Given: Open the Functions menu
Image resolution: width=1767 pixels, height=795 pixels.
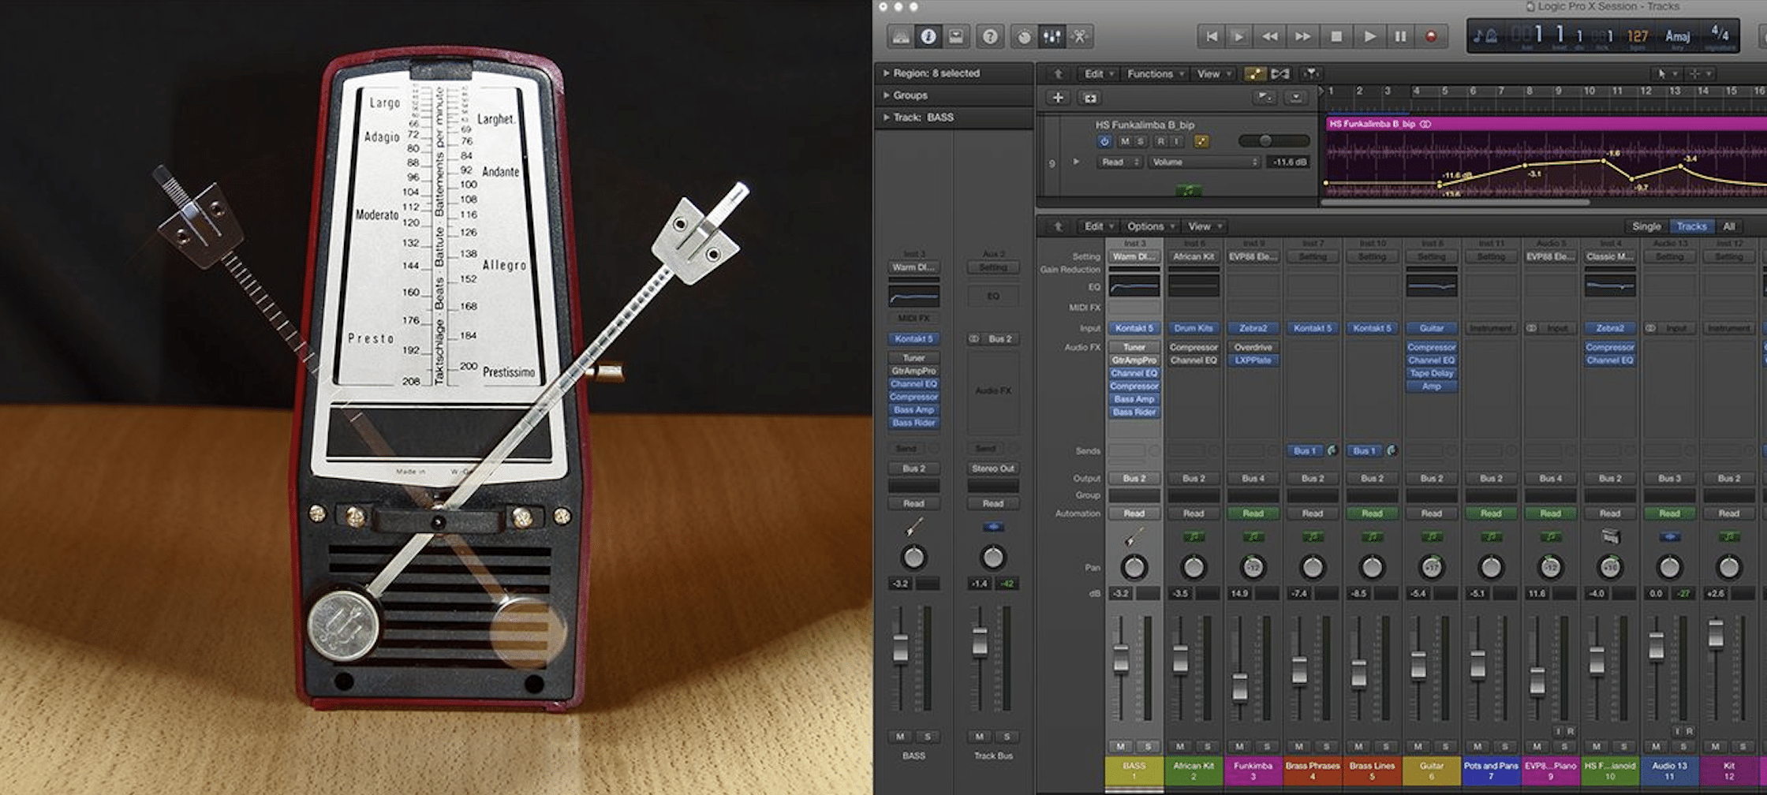Looking at the screenshot, I should point(1155,74).
